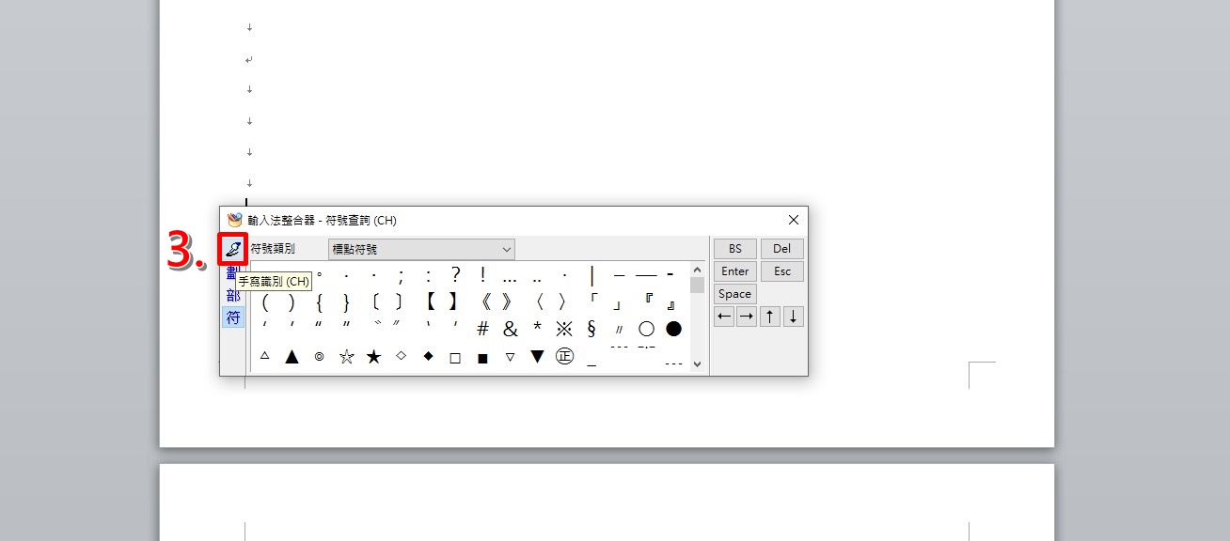The image size is (1230, 541).
Task: Close the 輸入法整合器 window
Action: point(793,220)
